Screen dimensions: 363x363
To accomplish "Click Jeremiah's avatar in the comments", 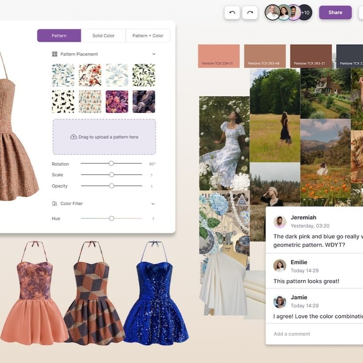I will [280, 222].
